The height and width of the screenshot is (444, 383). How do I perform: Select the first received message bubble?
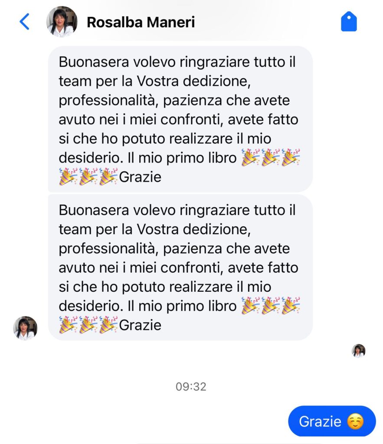[180, 119]
